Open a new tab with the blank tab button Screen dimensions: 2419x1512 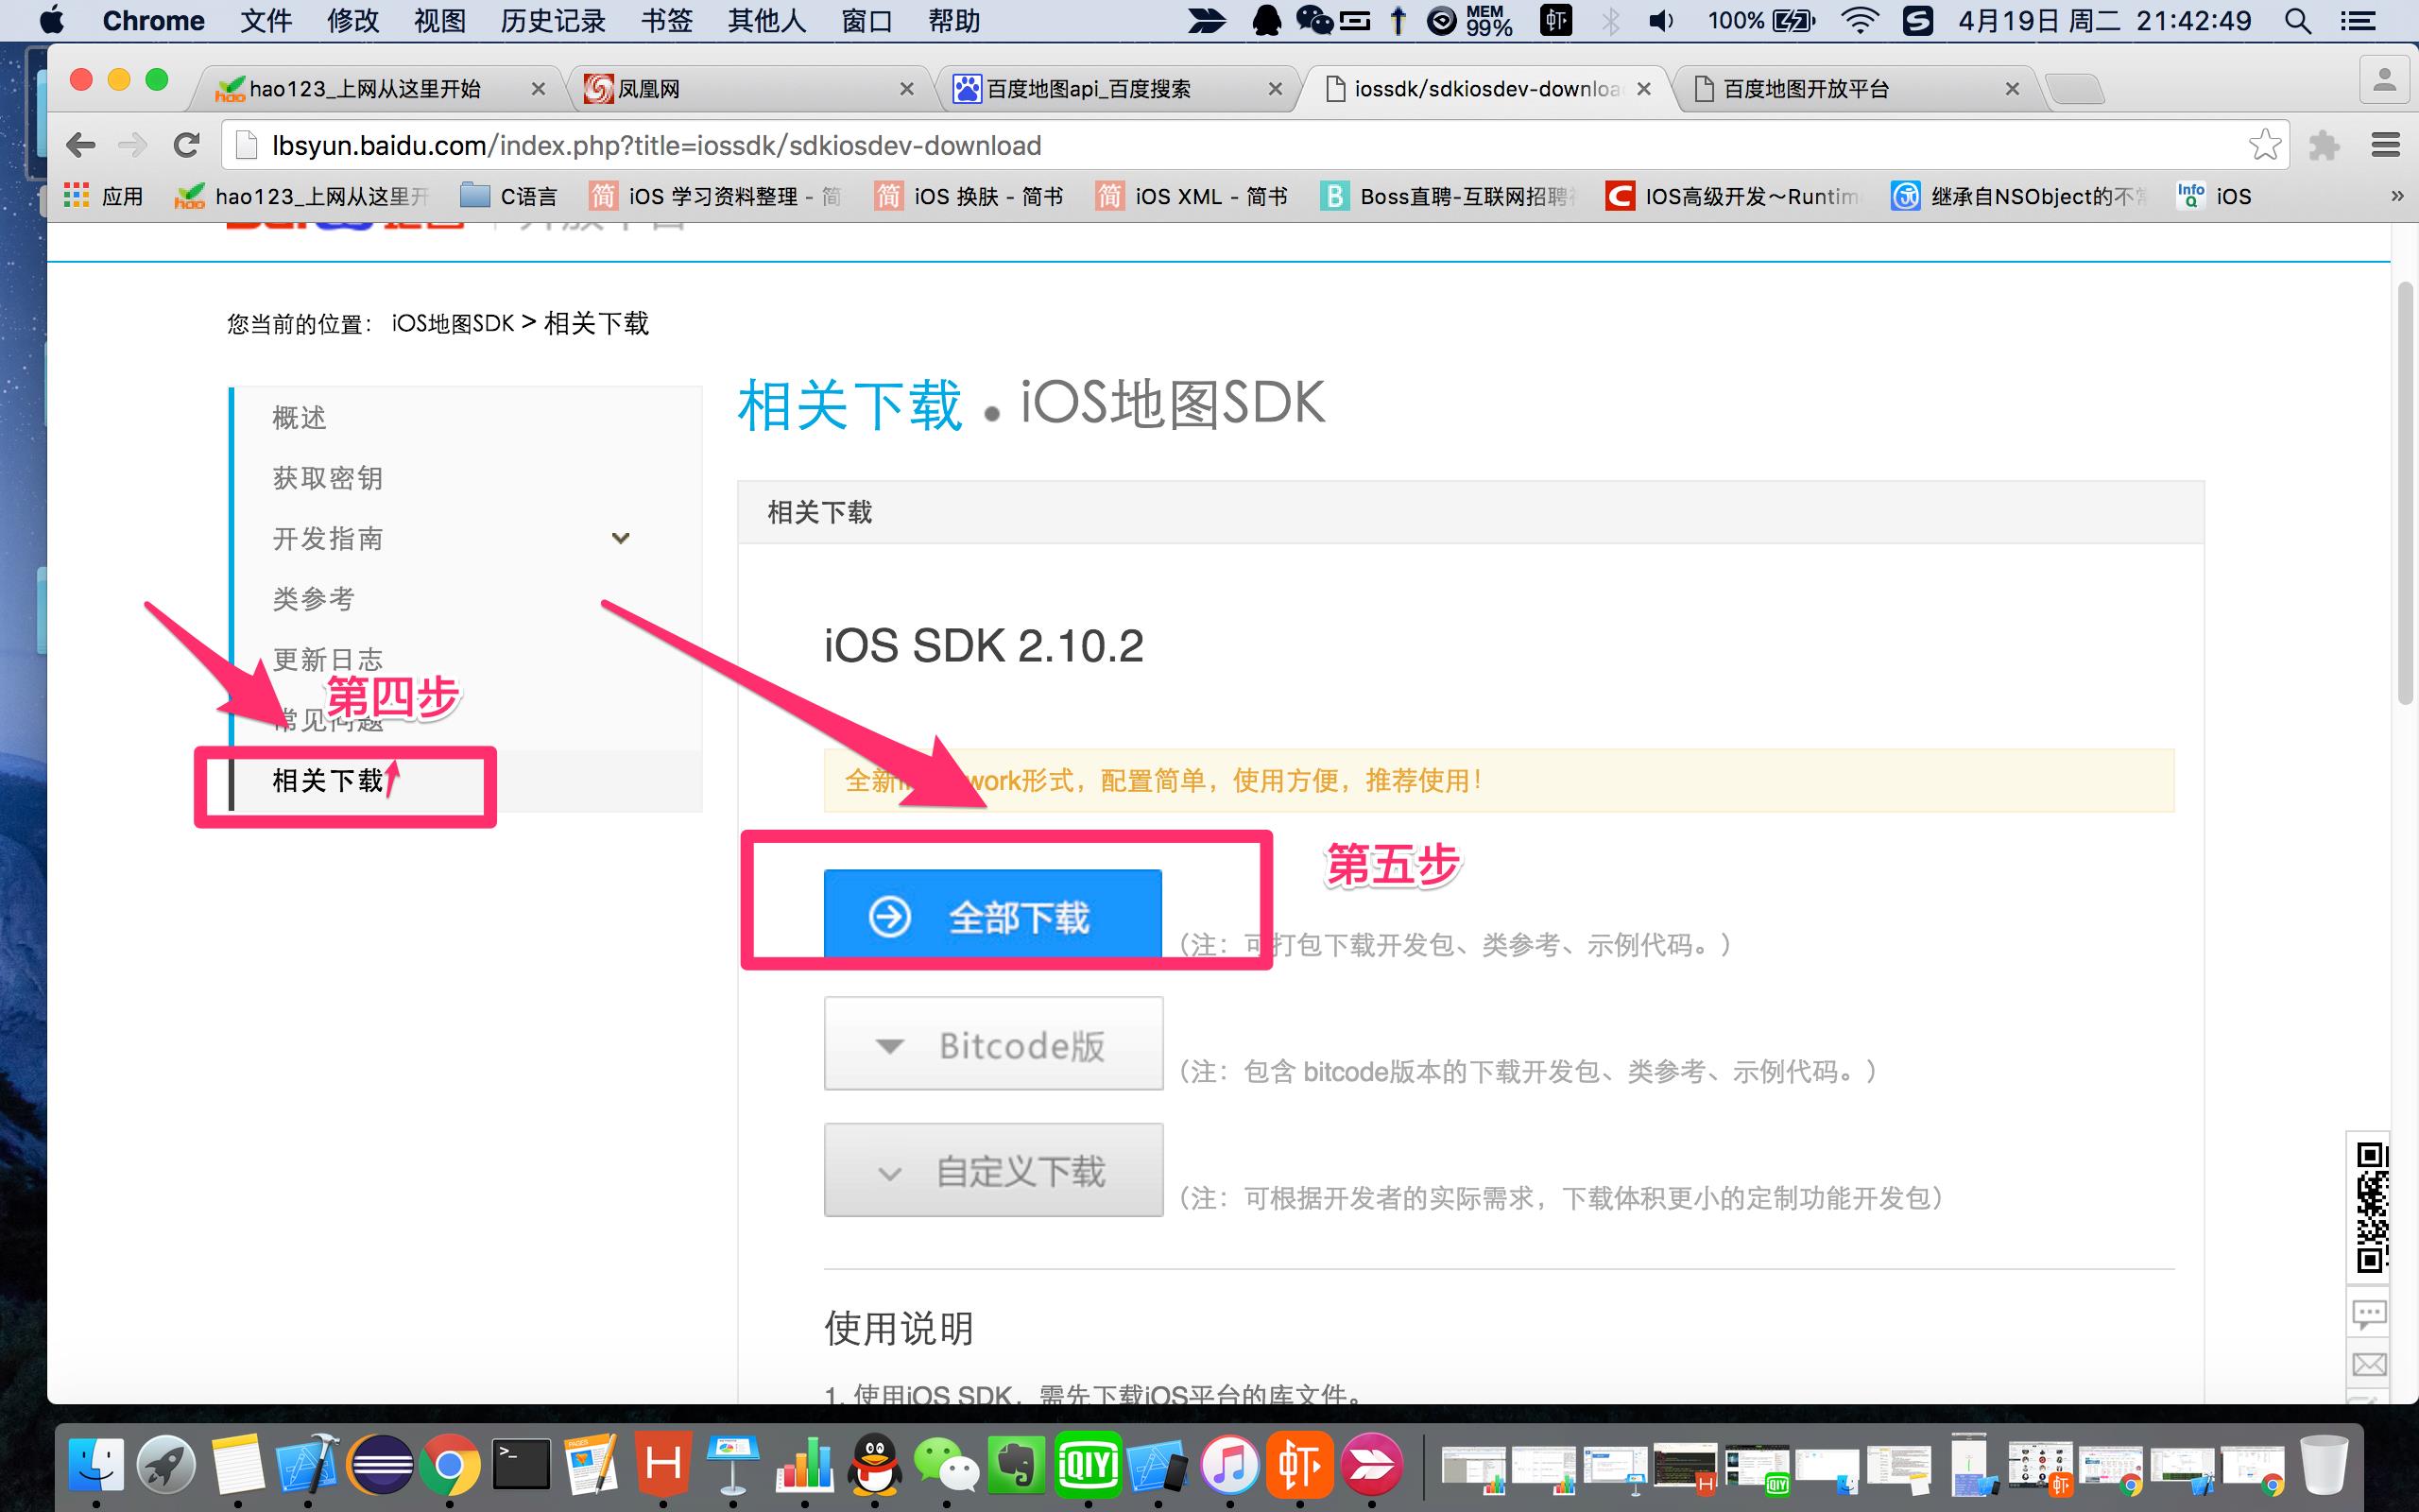point(2075,89)
